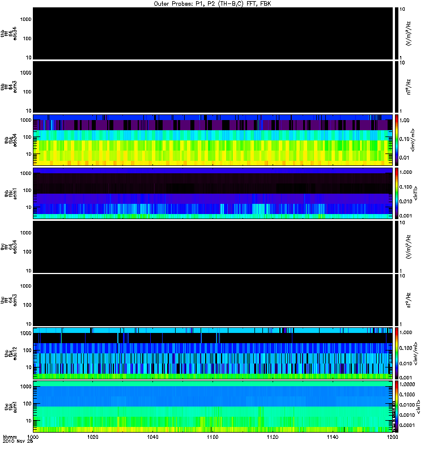Click the 'thb fff 64 scm3' y-axis label
This screenshot has height=453, width=425.
[x=8, y=87]
